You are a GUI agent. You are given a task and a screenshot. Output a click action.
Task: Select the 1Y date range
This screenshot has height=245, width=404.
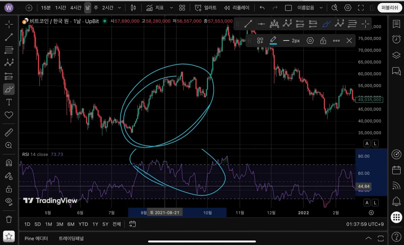(x=95, y=224)
